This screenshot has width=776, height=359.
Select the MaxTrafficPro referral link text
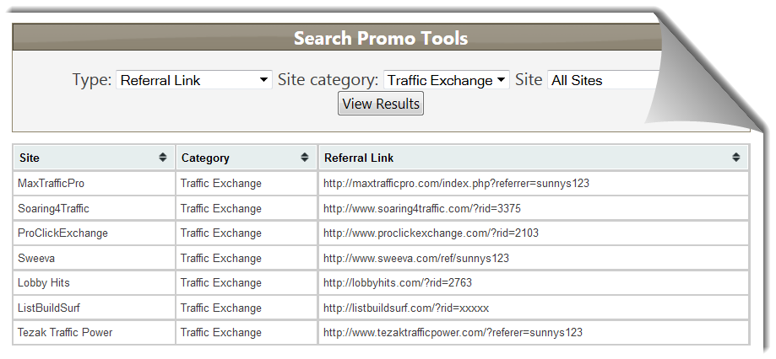[456, 183]
